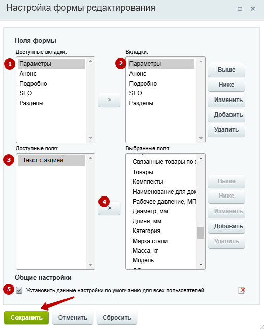Toggle default settings for all users checkbox
This screenshot has width=264, height=329.
(19, 290)
